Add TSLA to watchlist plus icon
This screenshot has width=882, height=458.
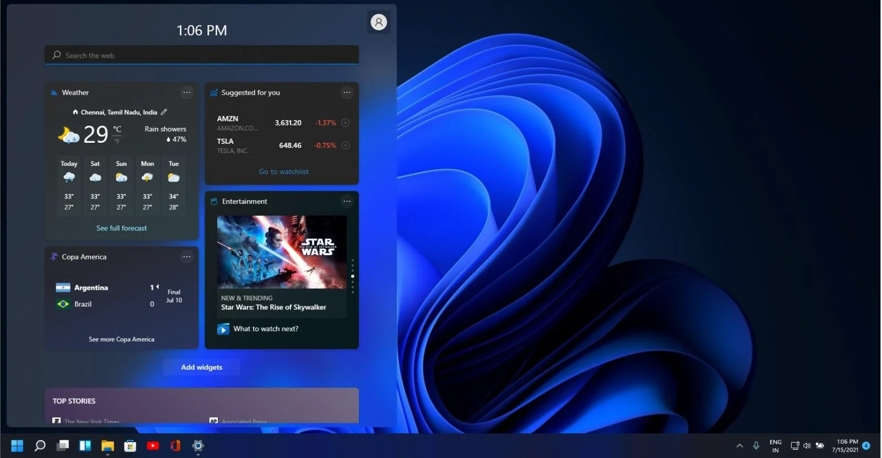tap(346, 146)
